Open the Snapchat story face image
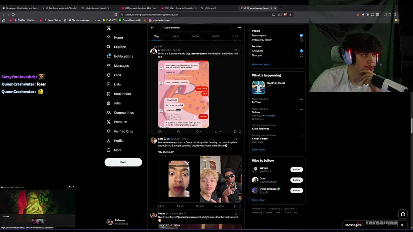The height and width of the screenshot is (232, 413). point(179,179)
